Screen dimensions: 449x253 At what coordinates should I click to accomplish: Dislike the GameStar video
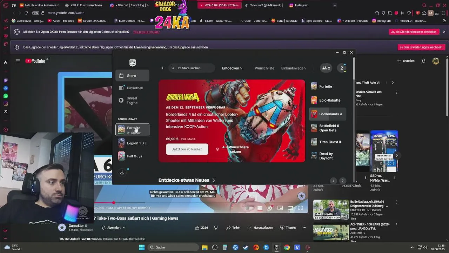(x=216, y=228)
